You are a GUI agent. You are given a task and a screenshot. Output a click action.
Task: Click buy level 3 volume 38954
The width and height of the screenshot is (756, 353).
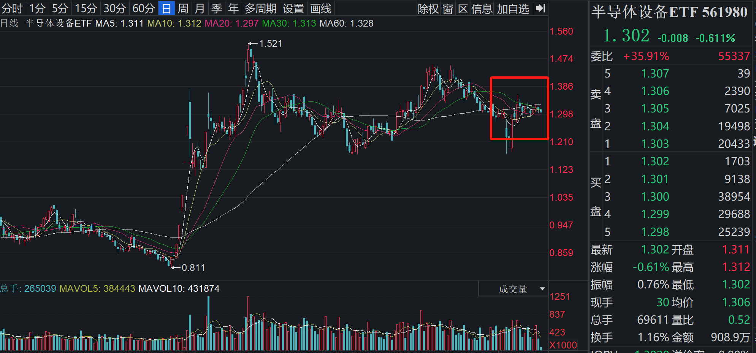(734, 196)
